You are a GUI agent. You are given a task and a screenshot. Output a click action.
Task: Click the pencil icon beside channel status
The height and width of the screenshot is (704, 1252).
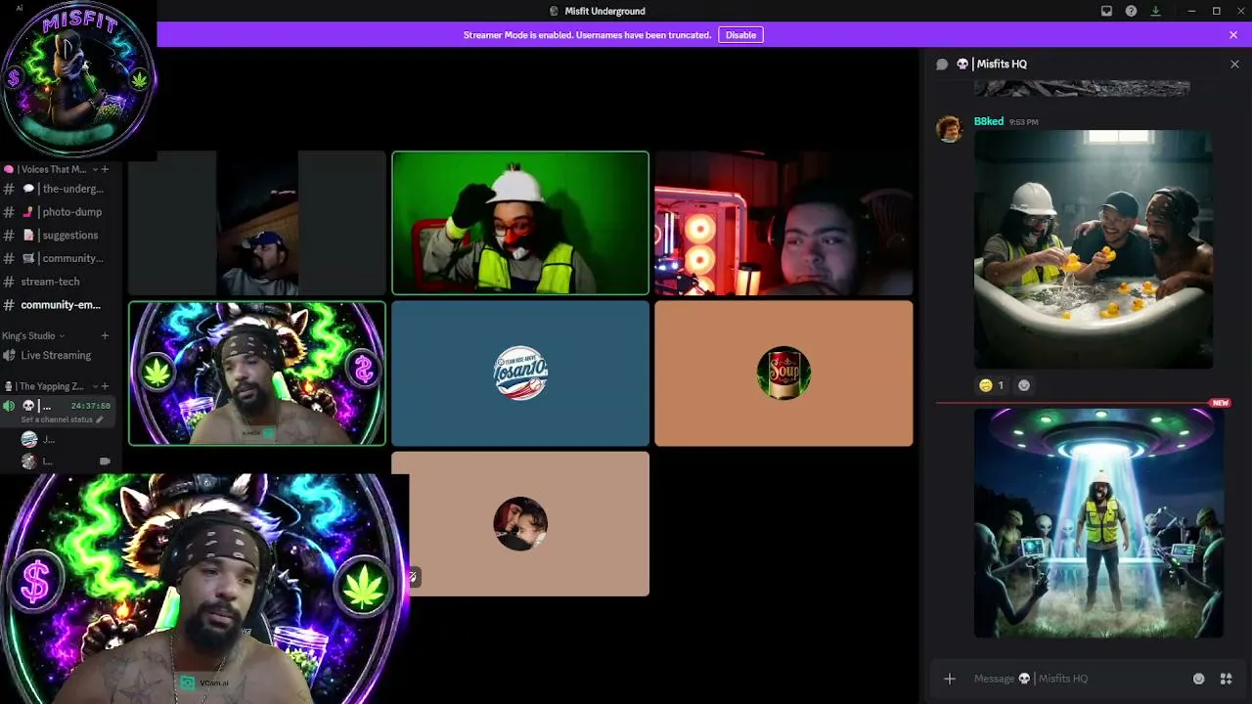(99, 419)
